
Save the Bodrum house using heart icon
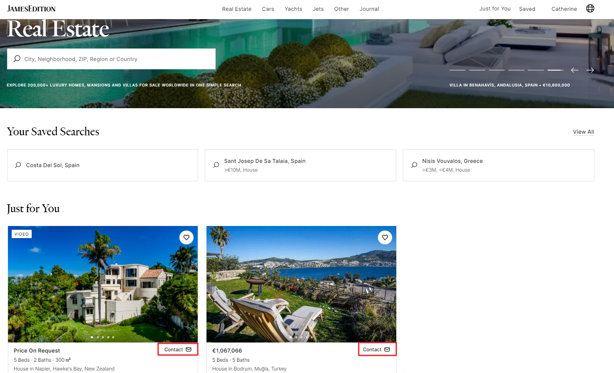click(385, 237)
